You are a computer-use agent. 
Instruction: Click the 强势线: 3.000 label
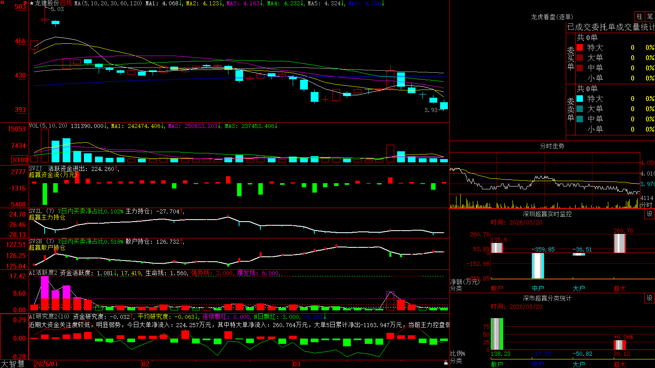(212, 273)
